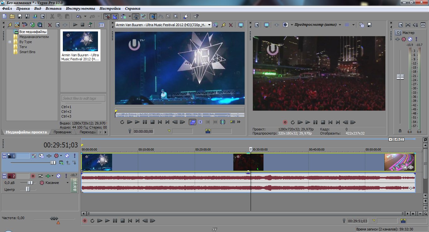
Task: Click the Master volume fader handle
Action: (400, 77)
